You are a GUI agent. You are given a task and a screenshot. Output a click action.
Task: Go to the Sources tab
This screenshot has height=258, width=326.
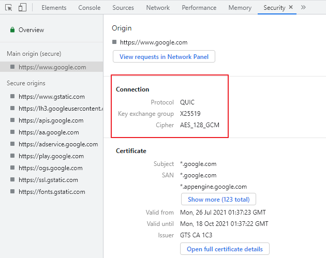point(123,8)
